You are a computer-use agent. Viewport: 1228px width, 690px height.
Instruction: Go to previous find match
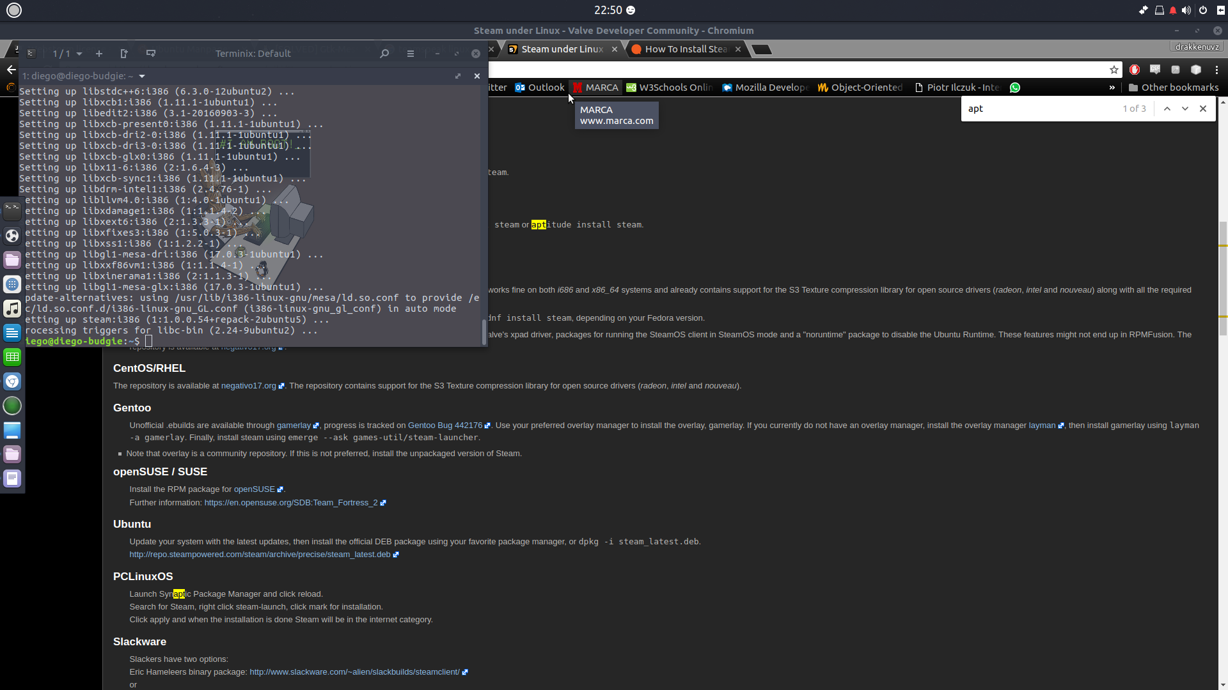click(x=1167, y=109)
